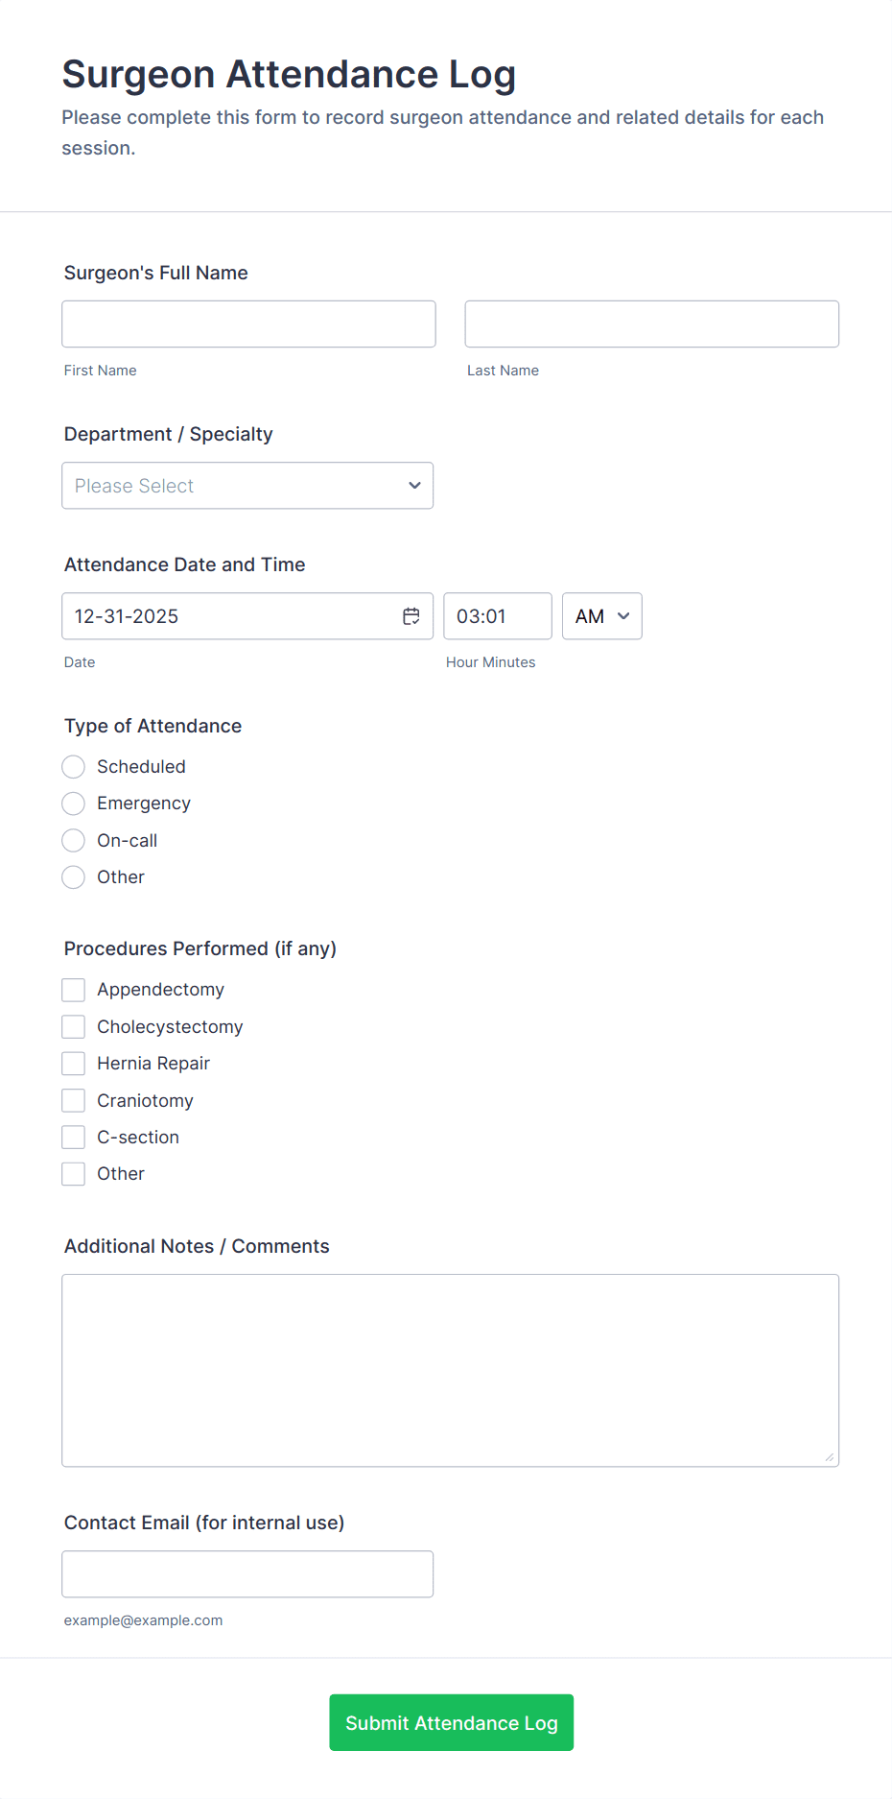Click the Contact Email field
The width and height of the screenshot is (892, 1799).
(247, 1573)
